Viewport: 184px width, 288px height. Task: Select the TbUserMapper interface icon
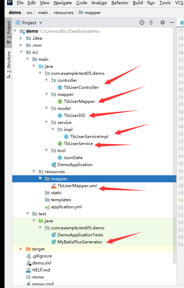pos(60,102)
